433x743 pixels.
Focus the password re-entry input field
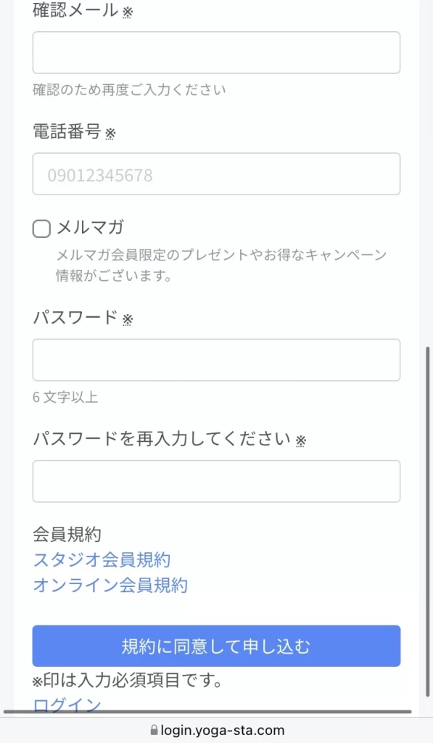tap(216, 481)
